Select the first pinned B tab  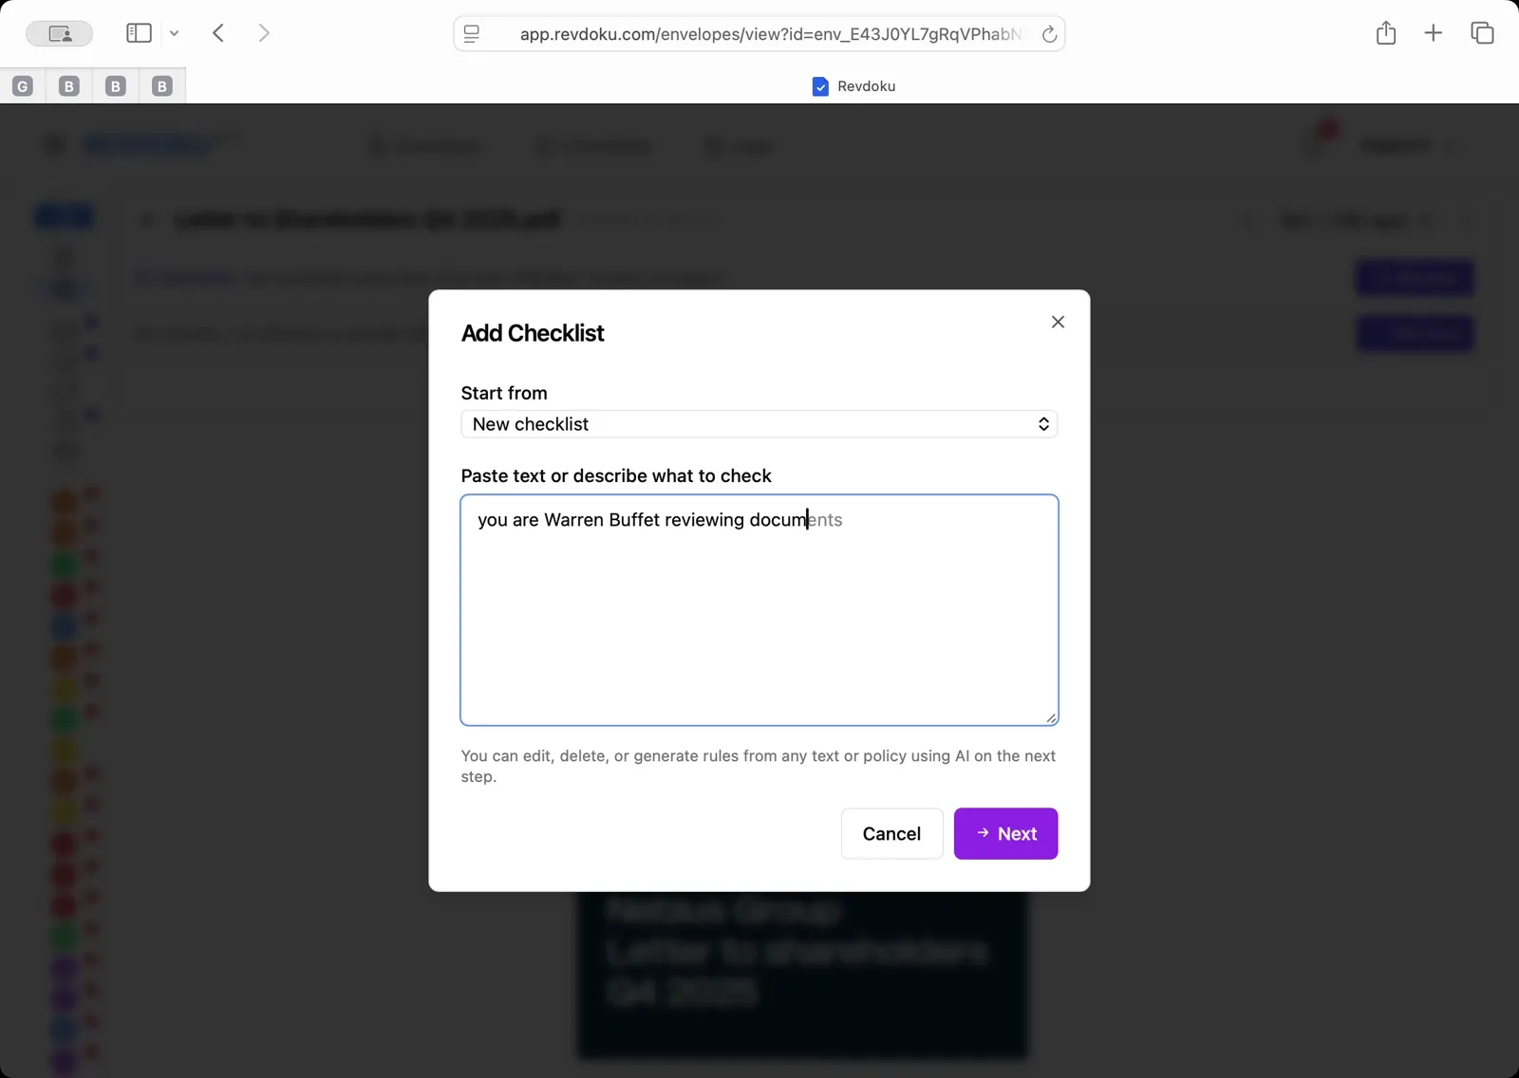click(x=67, y=85)
